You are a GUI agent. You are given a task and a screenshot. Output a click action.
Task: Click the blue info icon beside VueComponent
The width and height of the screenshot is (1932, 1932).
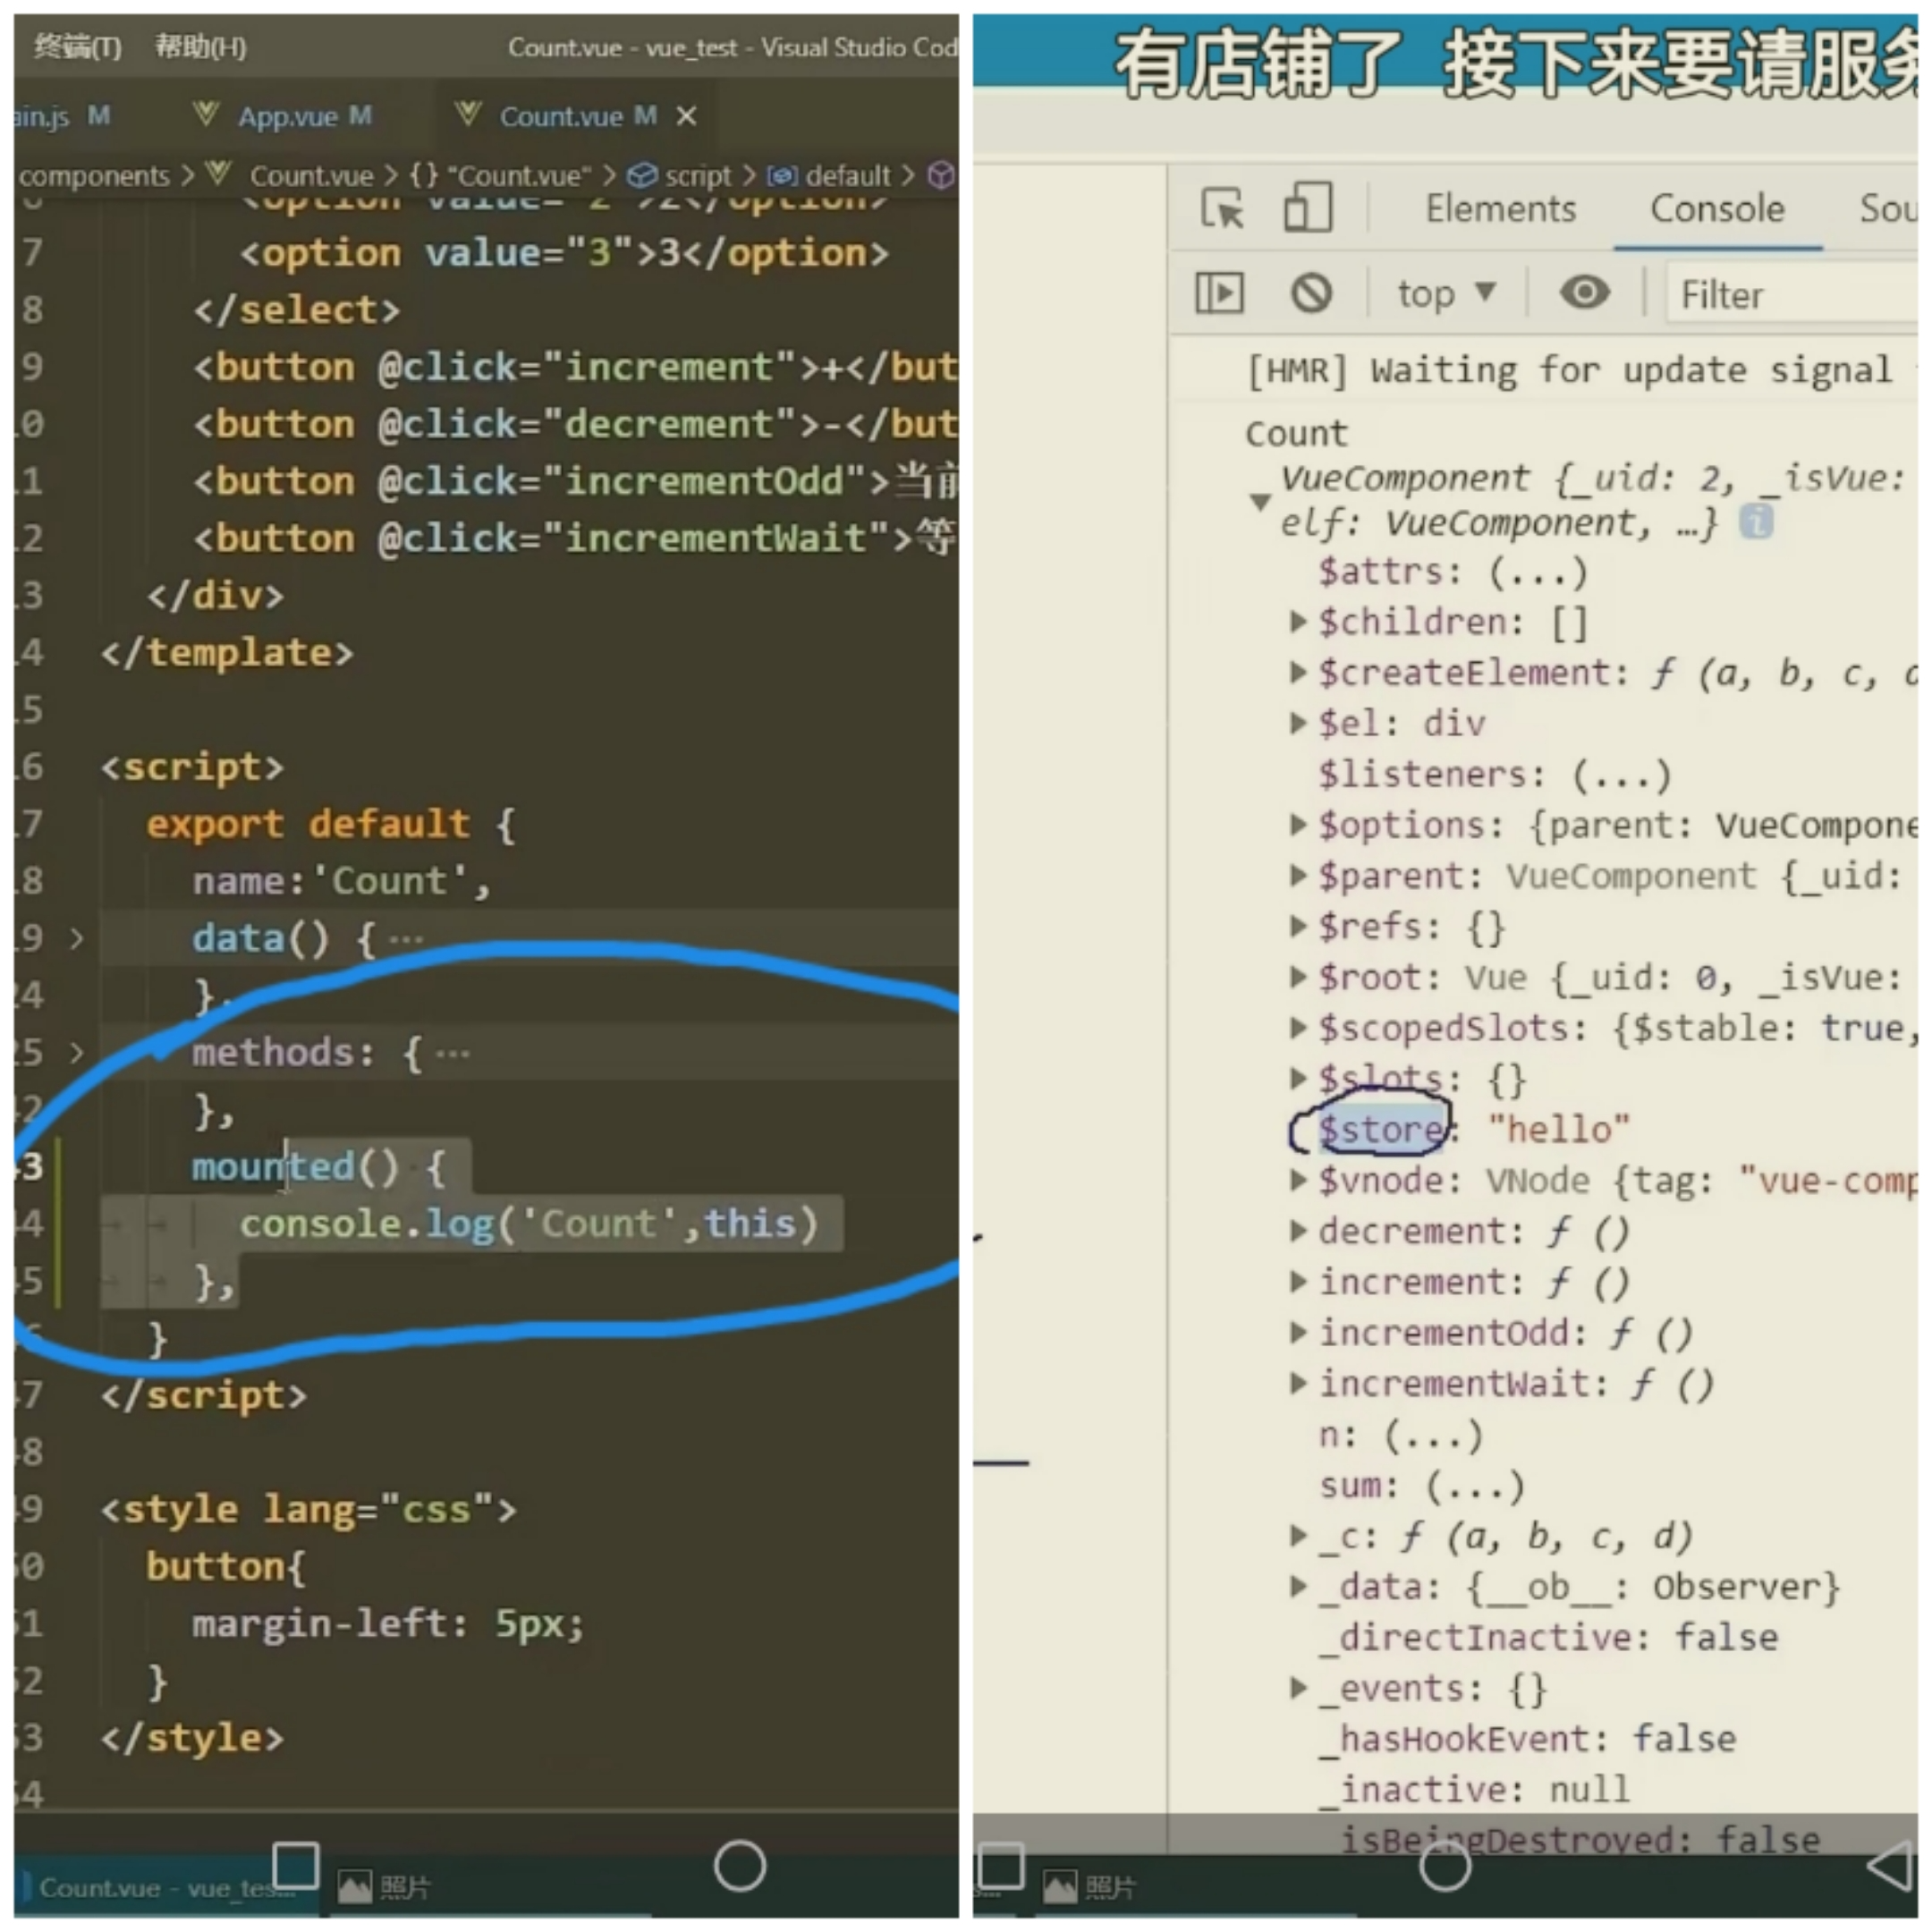click(x=1756, y=522)
